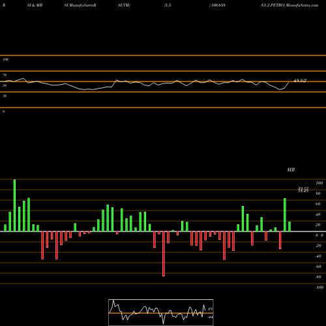
Task: Click the -80 label on MR axis
Action: [x=318, y=277]
